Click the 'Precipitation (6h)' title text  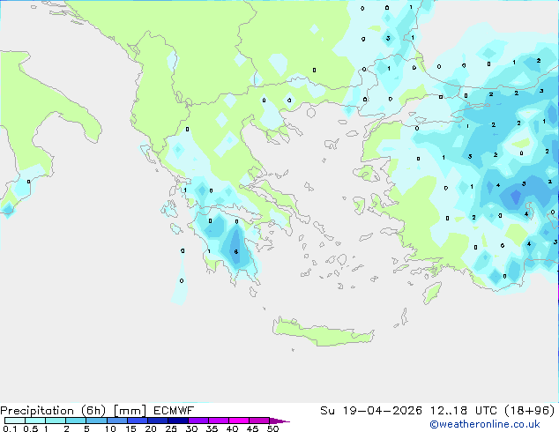point(53,411)
